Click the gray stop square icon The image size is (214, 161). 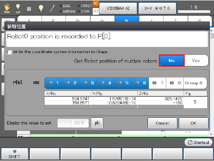(x=29, y=9)
